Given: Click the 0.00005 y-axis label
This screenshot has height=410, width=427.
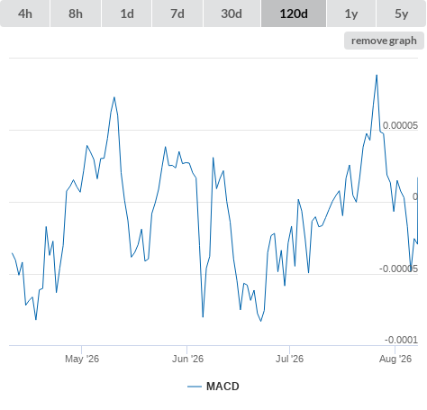Looking at the screenshot, I should [x=400, y=125].
